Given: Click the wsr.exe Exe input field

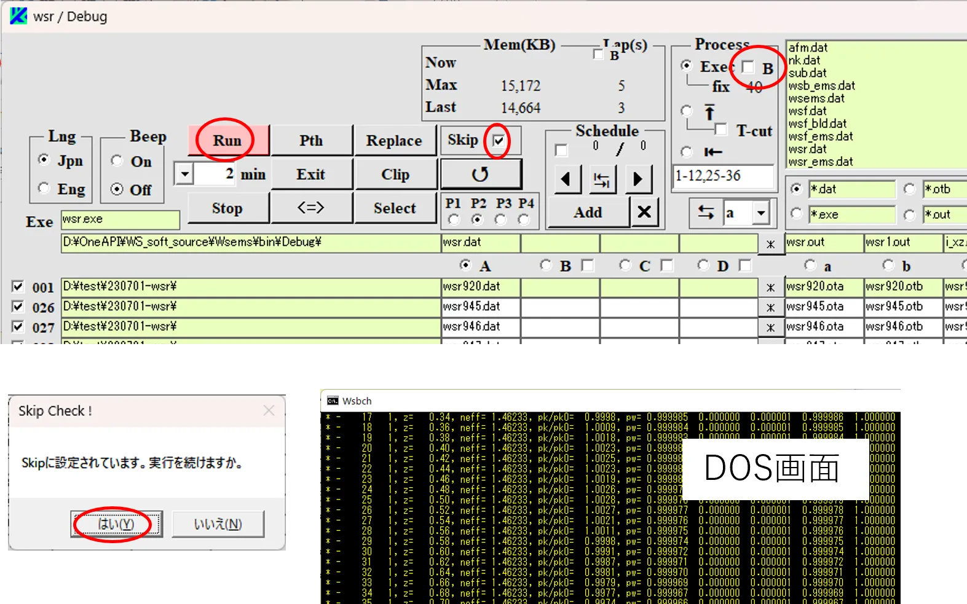Looking at the screenshot, I should [120, 219].
